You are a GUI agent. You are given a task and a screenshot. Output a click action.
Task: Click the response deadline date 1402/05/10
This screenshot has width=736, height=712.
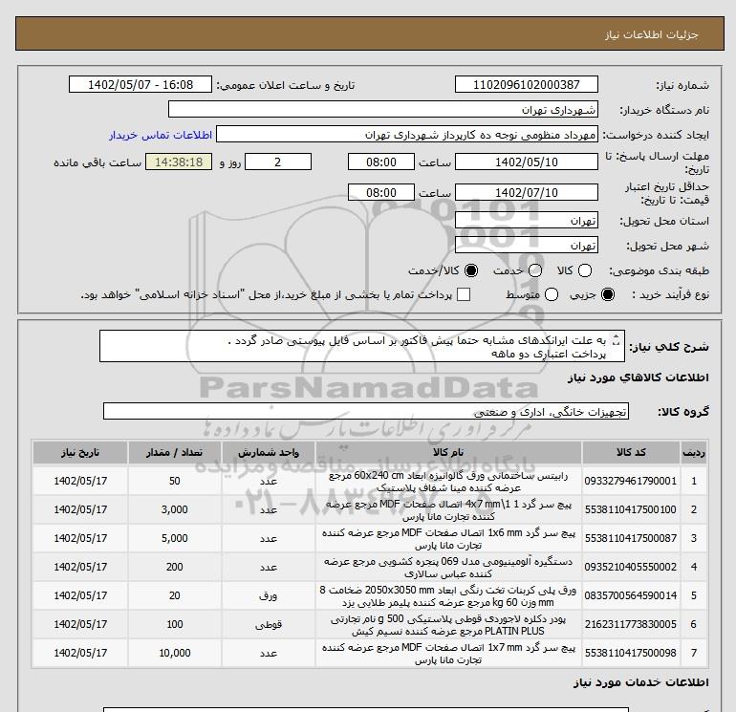click(x=526, y=162)
